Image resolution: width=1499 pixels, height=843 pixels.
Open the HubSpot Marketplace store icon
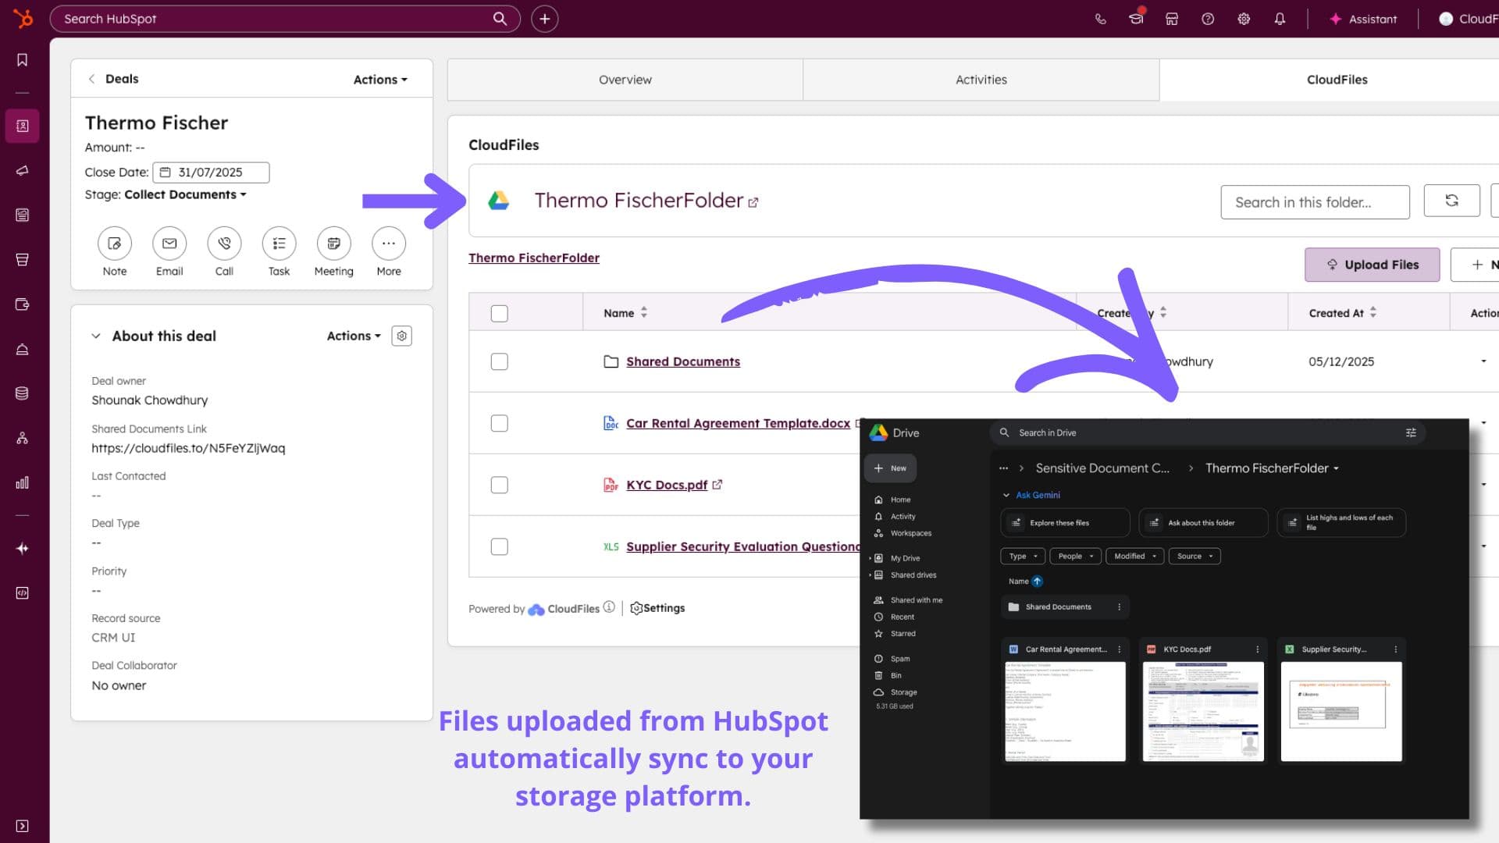pos(1172,19)
